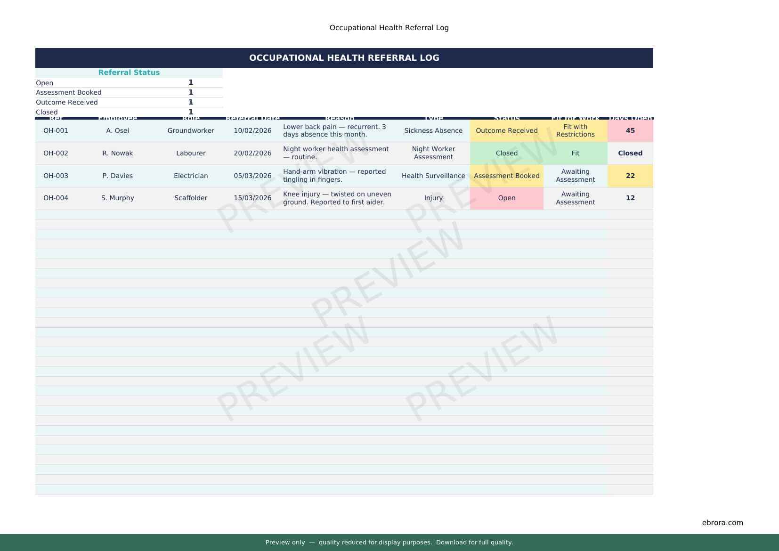Image resolution: width=779 pixels, height=551 pixels.
Task: Click the Fit with Restrictions cell
Action: pyautogui.click(x=575, y=130)
